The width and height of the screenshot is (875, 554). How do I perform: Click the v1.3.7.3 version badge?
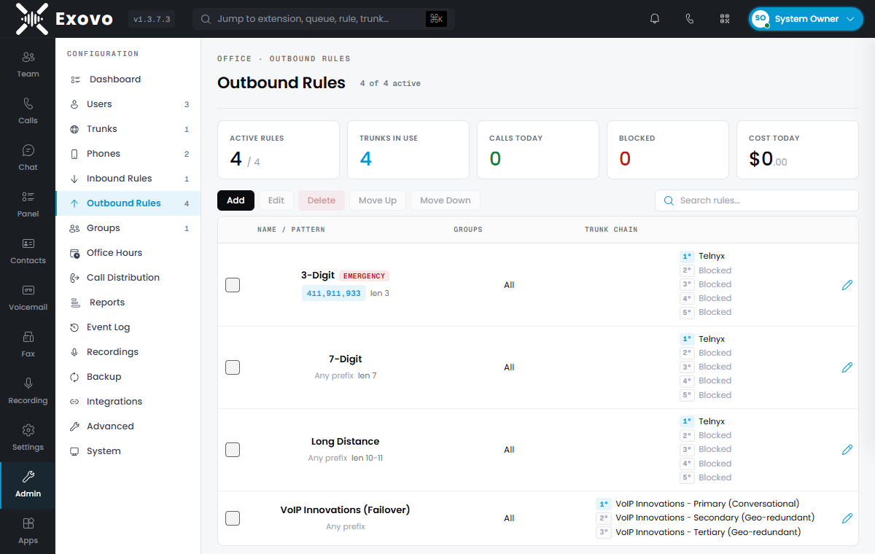[152, 19]
